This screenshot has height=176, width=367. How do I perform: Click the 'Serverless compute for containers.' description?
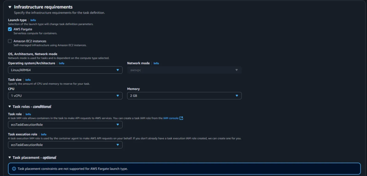35,33
